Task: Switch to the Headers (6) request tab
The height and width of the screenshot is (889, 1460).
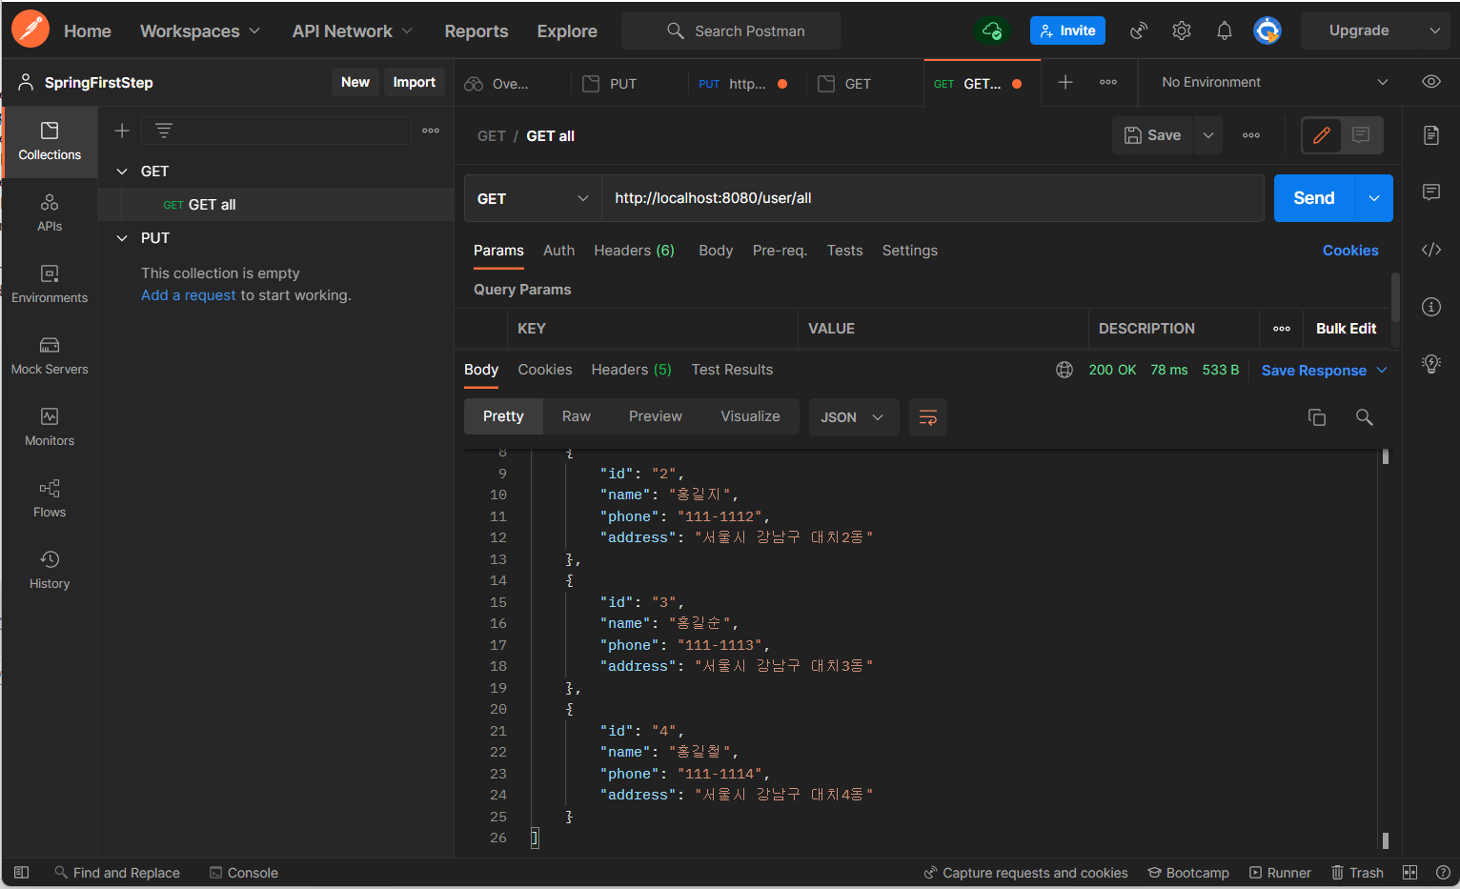Action: pos(634,251)
